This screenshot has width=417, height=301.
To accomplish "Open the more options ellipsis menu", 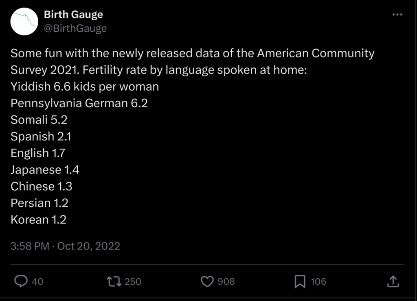I will [x=397, y=15].
